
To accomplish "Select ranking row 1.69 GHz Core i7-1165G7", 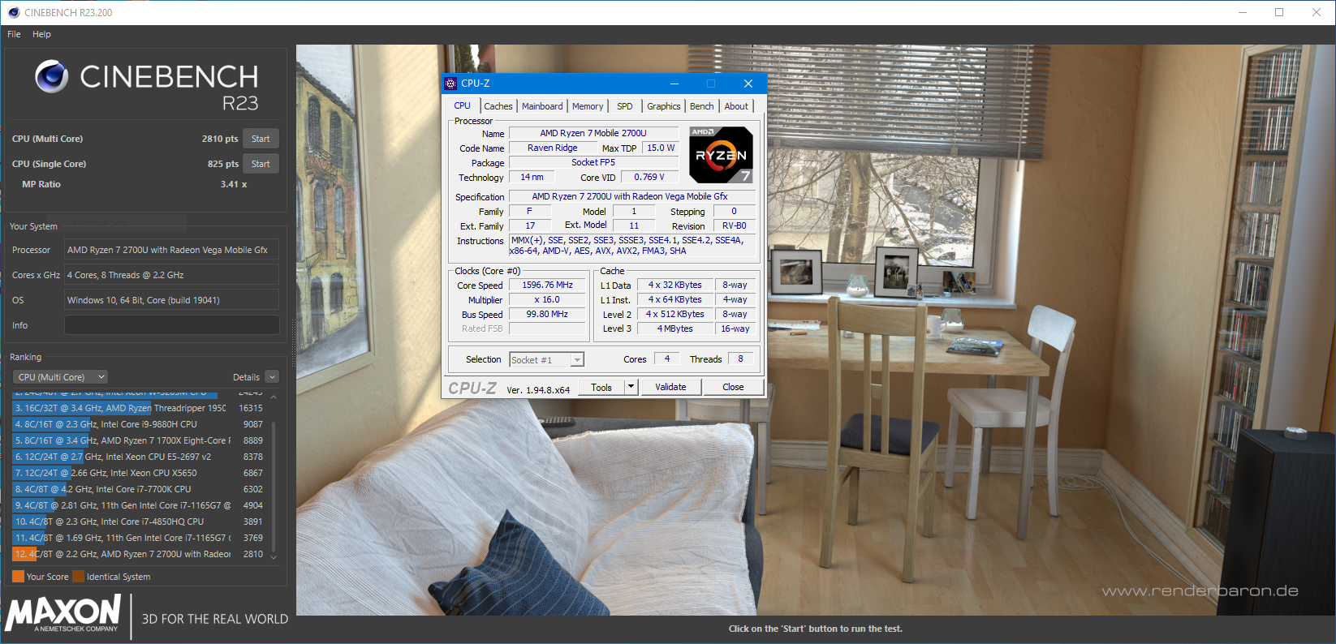I will pos(139,538).
